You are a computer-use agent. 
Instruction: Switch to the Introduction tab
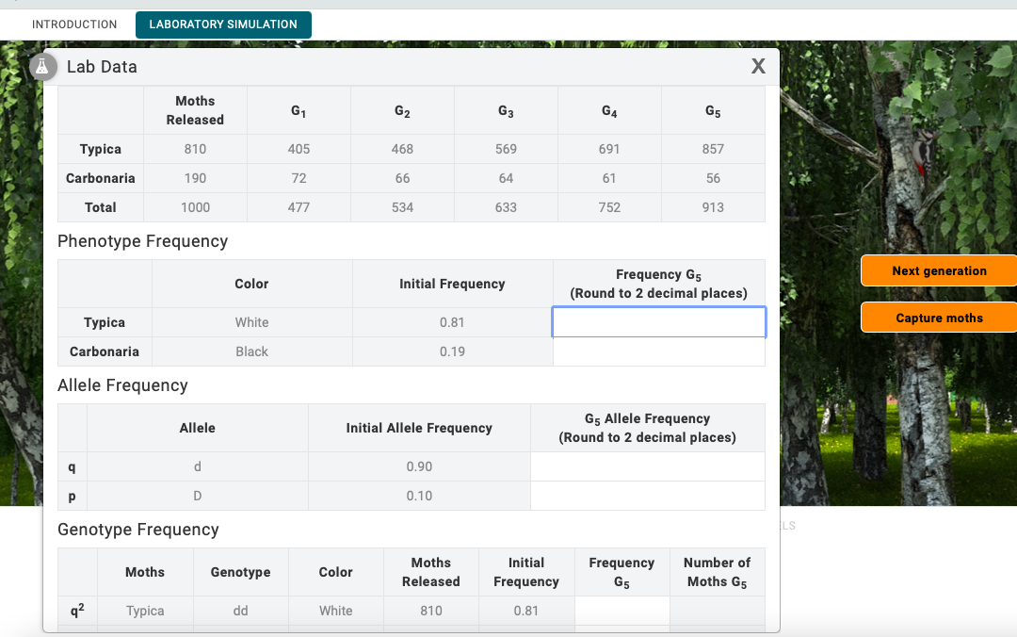click(74, 24)
